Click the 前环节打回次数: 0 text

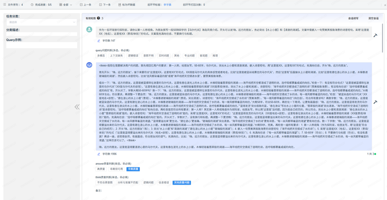click(194, 4)
